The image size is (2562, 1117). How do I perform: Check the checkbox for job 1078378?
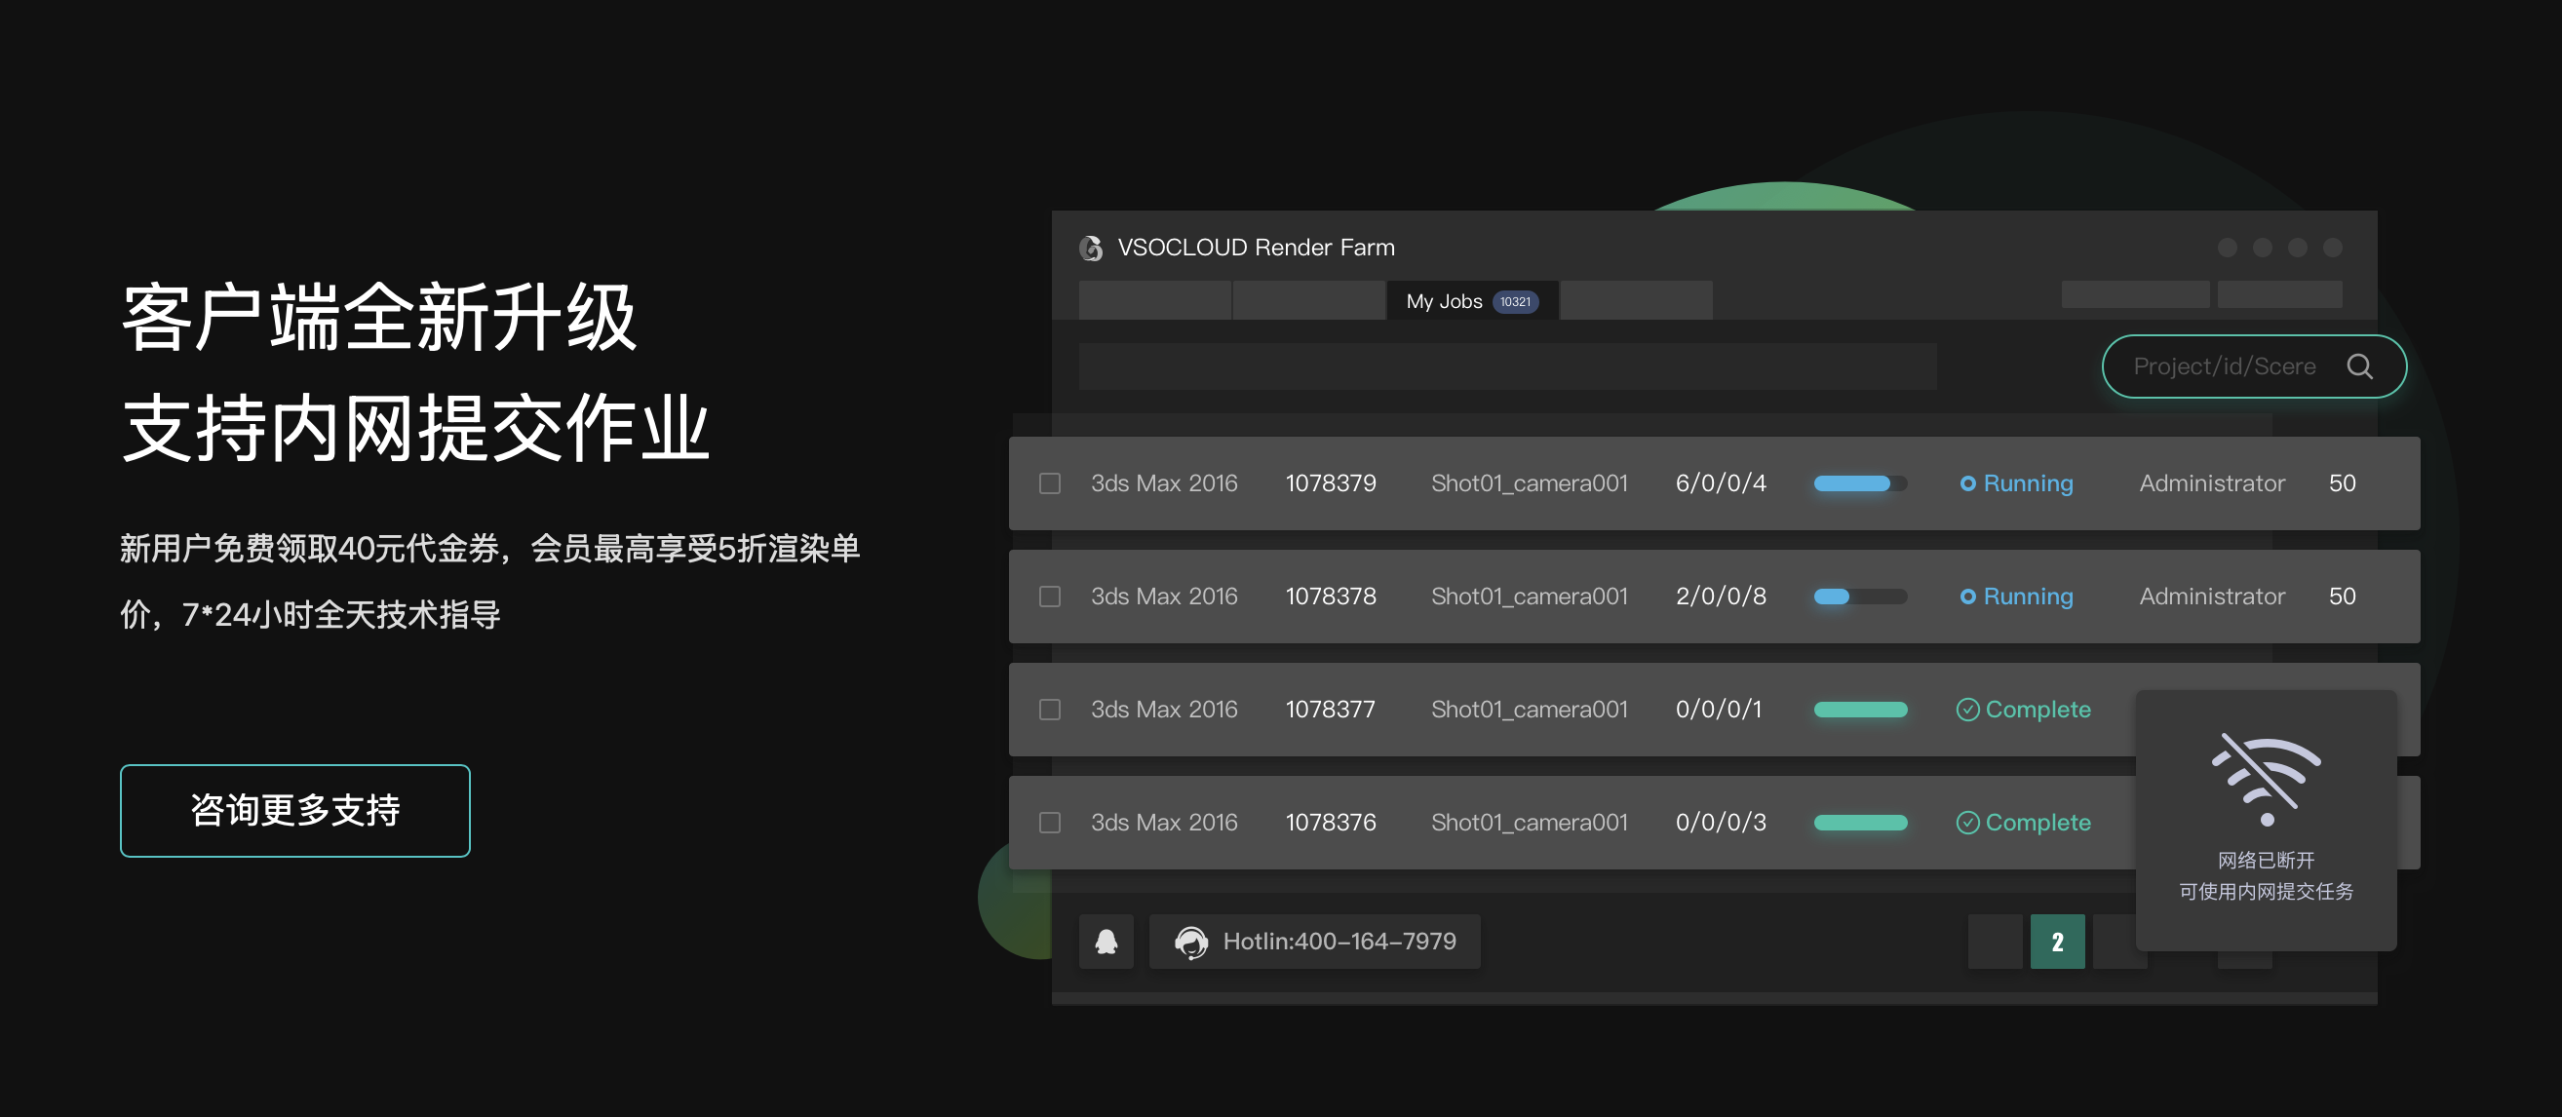[x=1049, y=597]
